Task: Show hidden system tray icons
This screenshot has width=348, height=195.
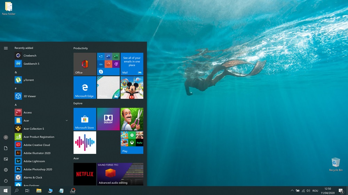Action: (292, 190)
